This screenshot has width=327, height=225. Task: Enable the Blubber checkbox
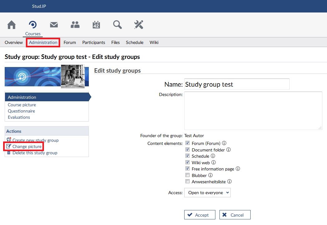(188, 175)
